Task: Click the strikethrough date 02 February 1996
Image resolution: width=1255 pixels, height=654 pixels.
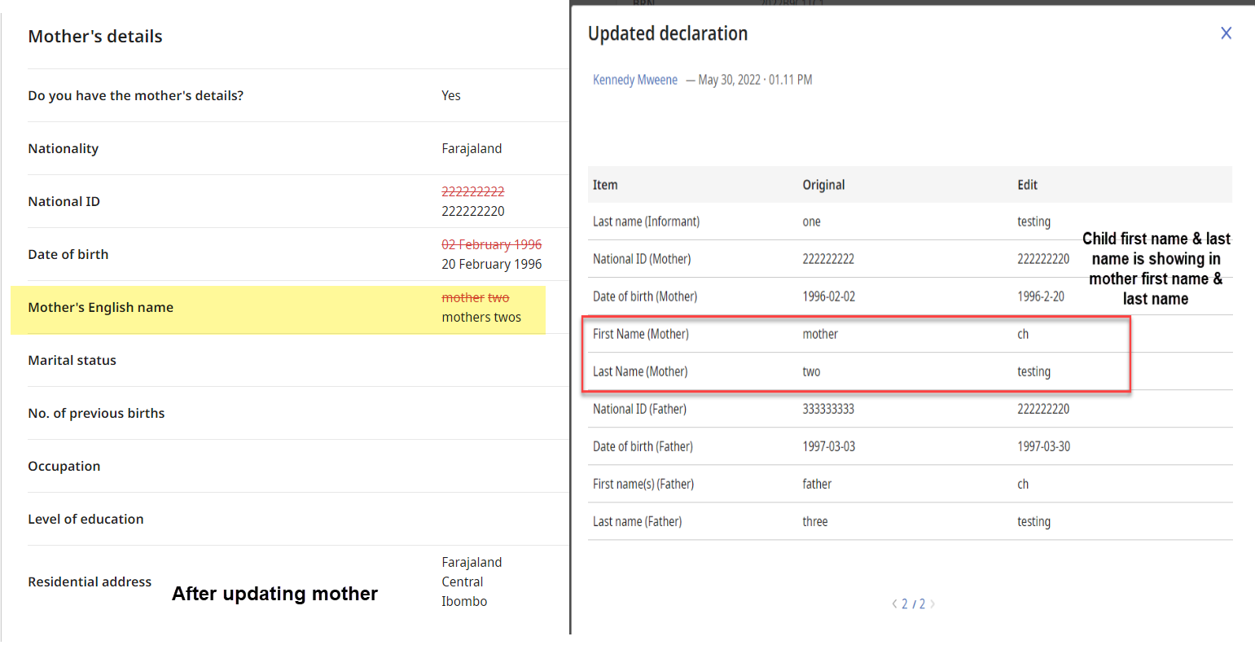Action: (492, 244)
